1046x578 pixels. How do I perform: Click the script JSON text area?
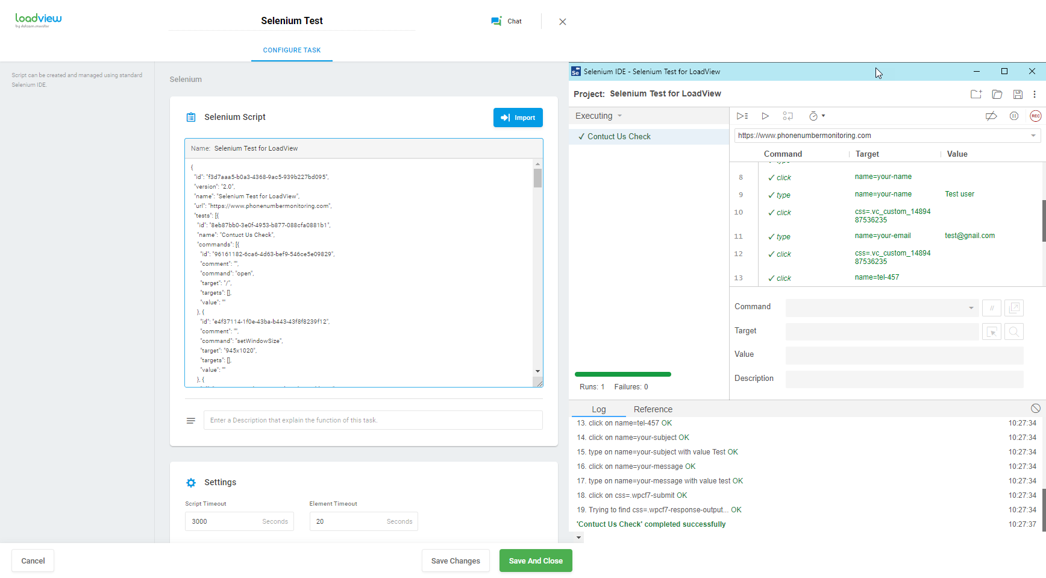click(x=359, y=272)
